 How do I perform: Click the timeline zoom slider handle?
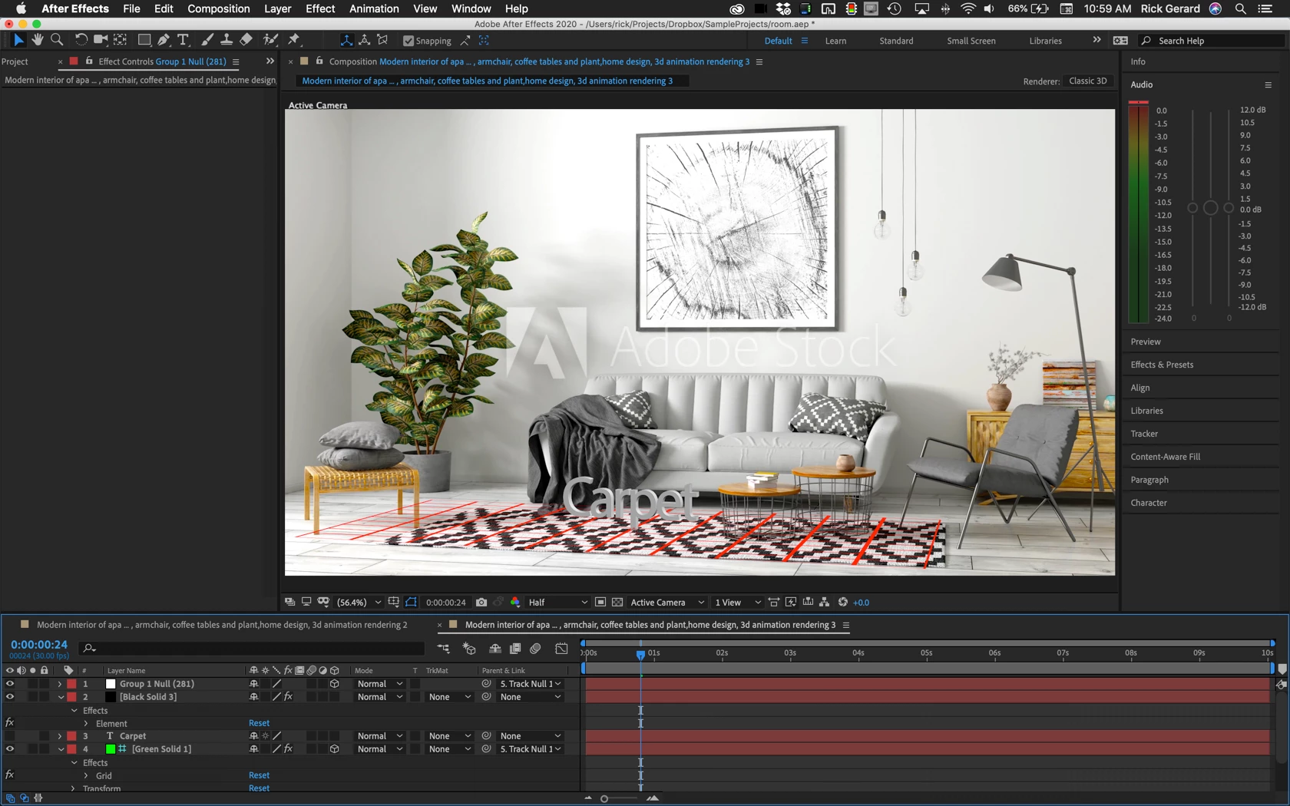[604, 798]
